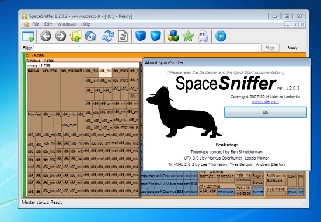Open the File menu

tap(36, 24)
